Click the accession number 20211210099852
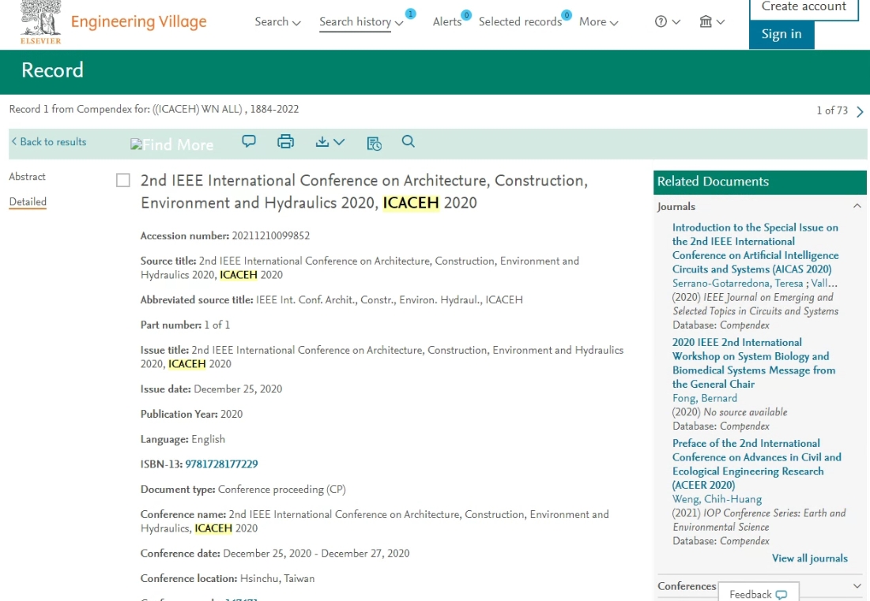 point(271,235)
